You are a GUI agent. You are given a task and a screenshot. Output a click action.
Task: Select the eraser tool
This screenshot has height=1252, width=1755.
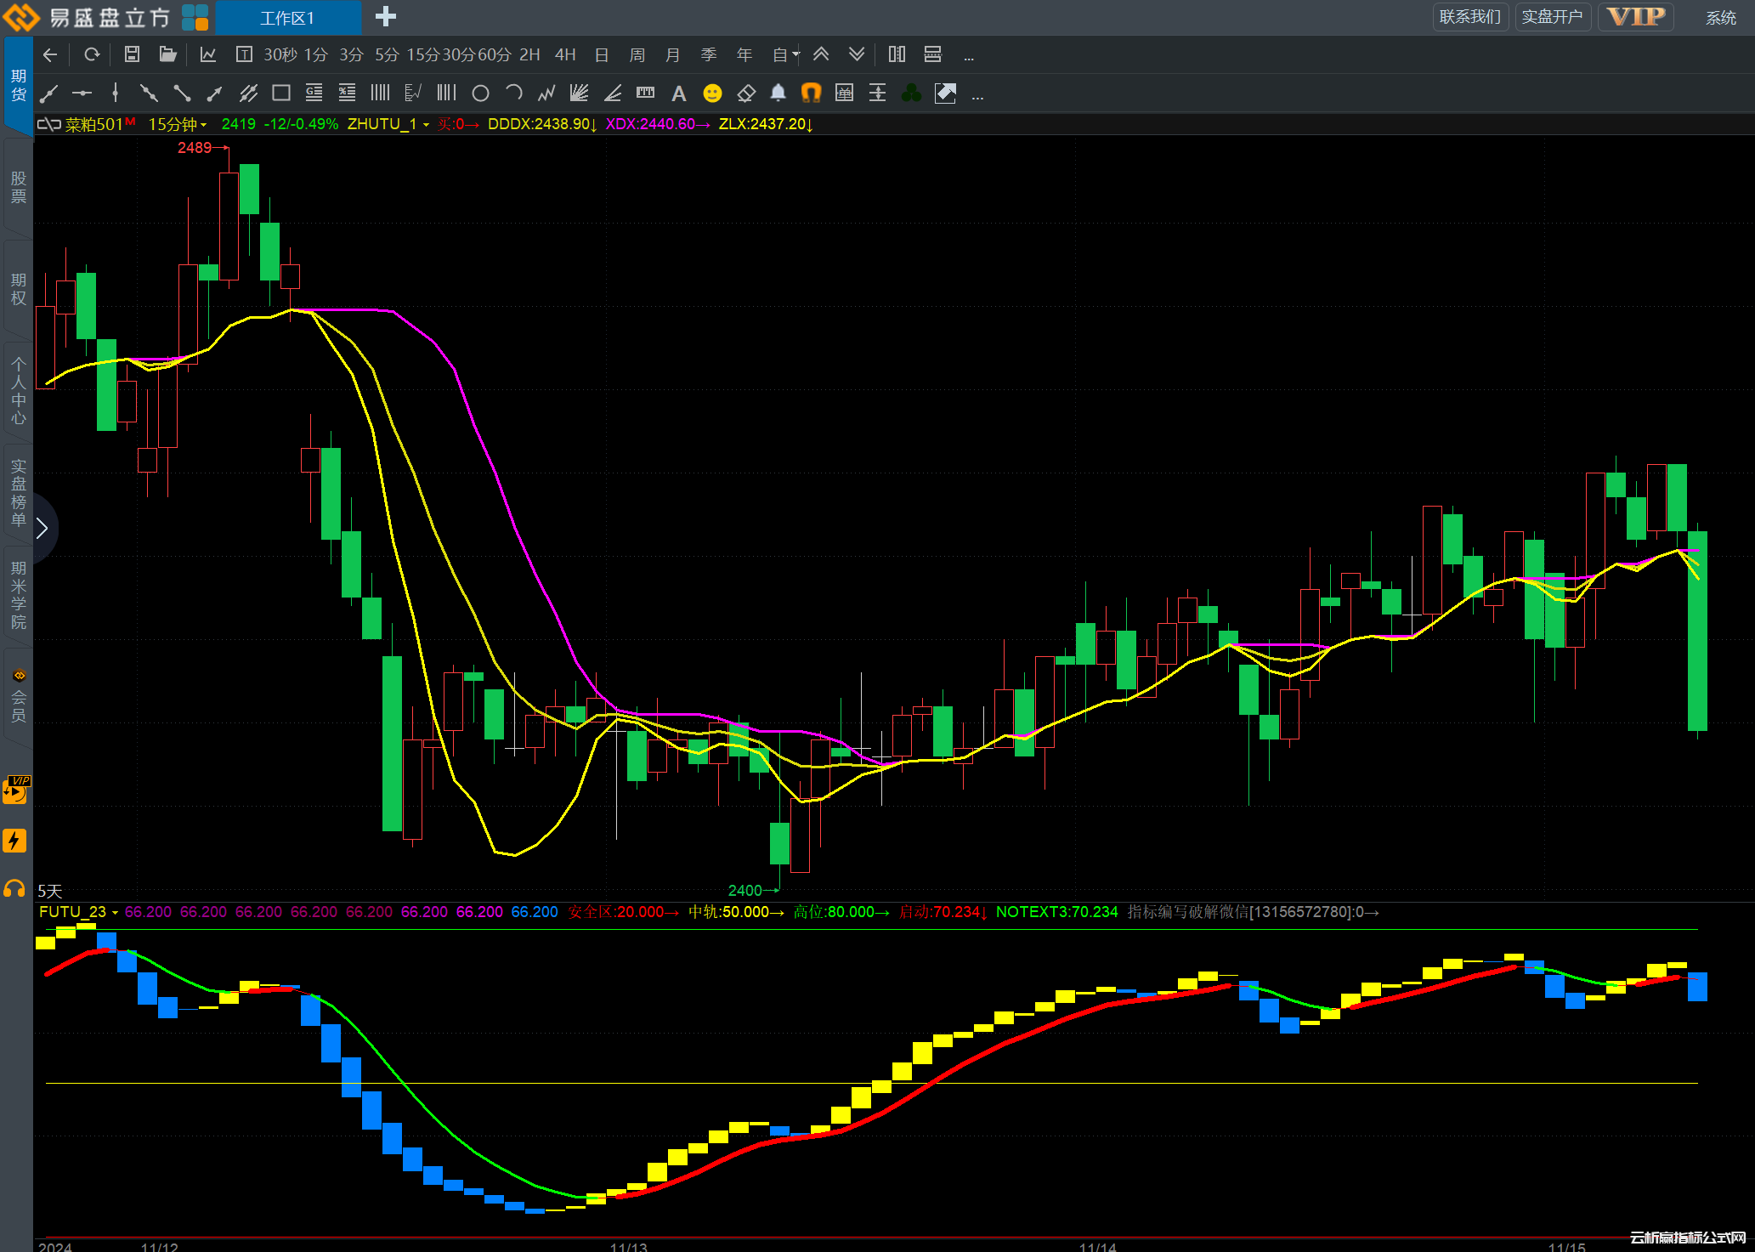point(746,93)
